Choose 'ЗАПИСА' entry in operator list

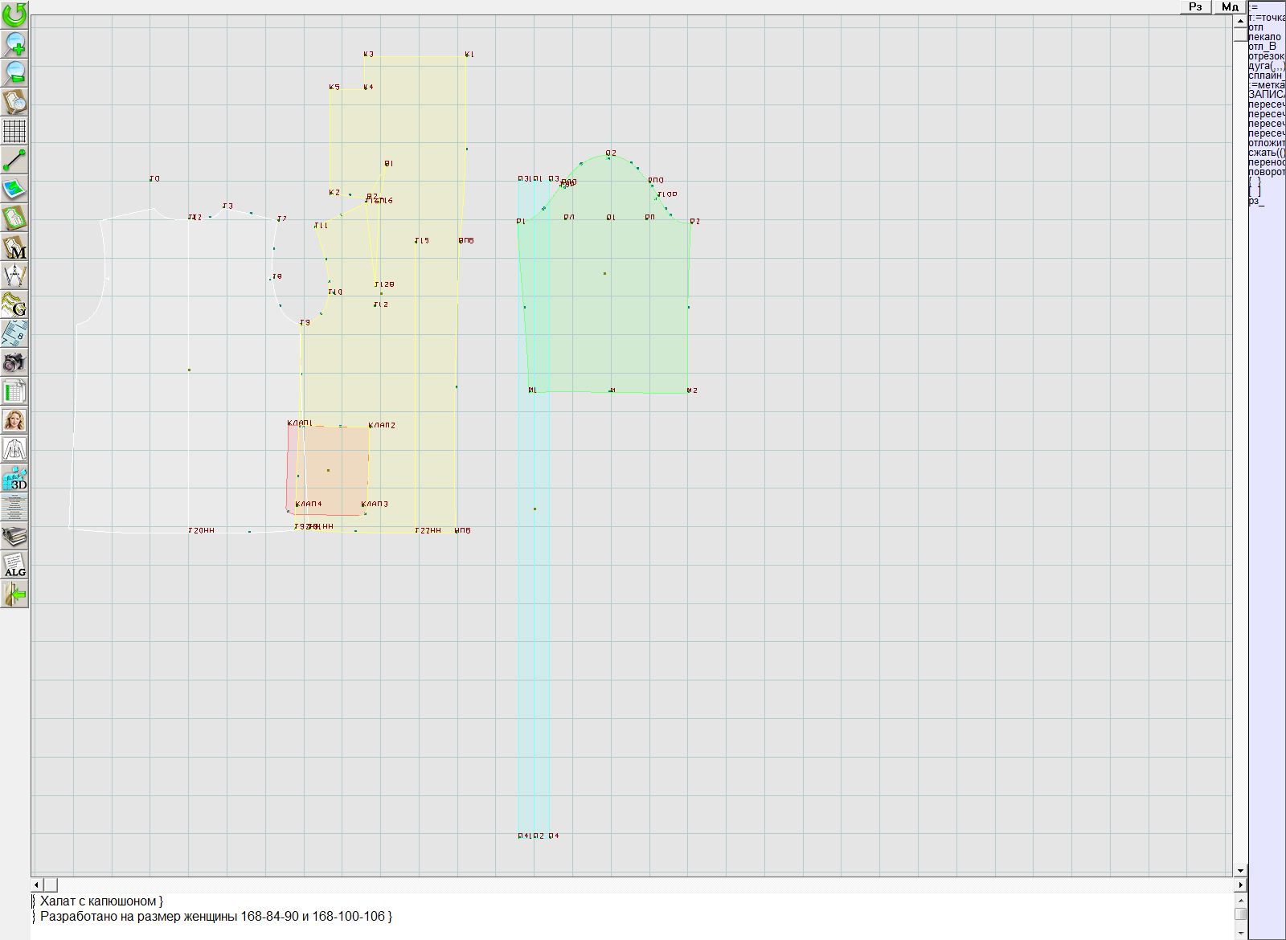[1266, 95]
